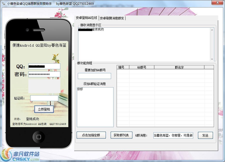
Task: Click the 获取群列表 button
Action: (121, 135)
